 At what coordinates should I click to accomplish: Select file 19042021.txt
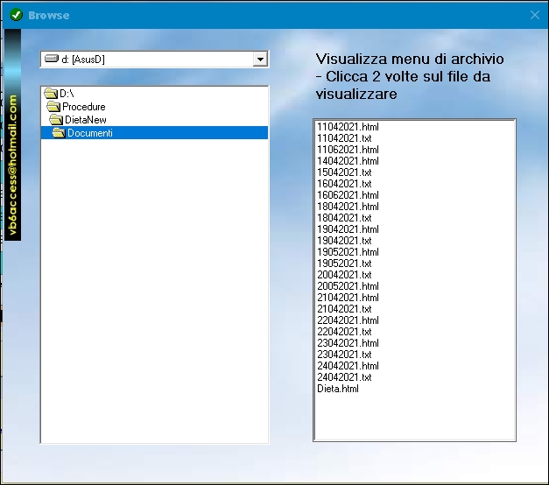(344, 241)
